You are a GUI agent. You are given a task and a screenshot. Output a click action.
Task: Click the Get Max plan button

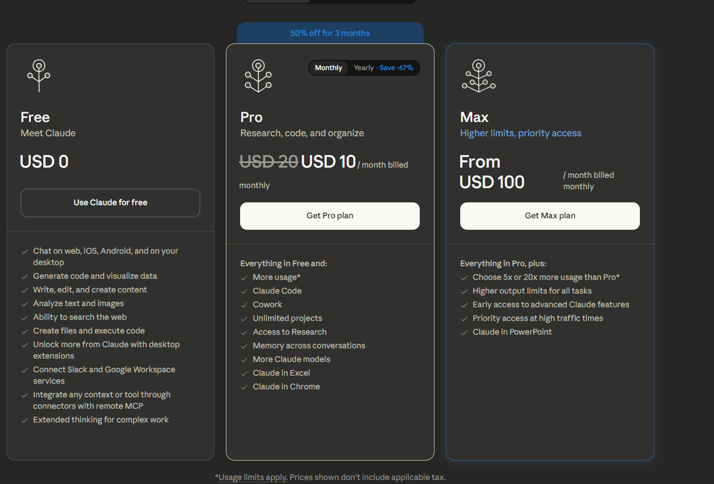[x=550, y=216]
